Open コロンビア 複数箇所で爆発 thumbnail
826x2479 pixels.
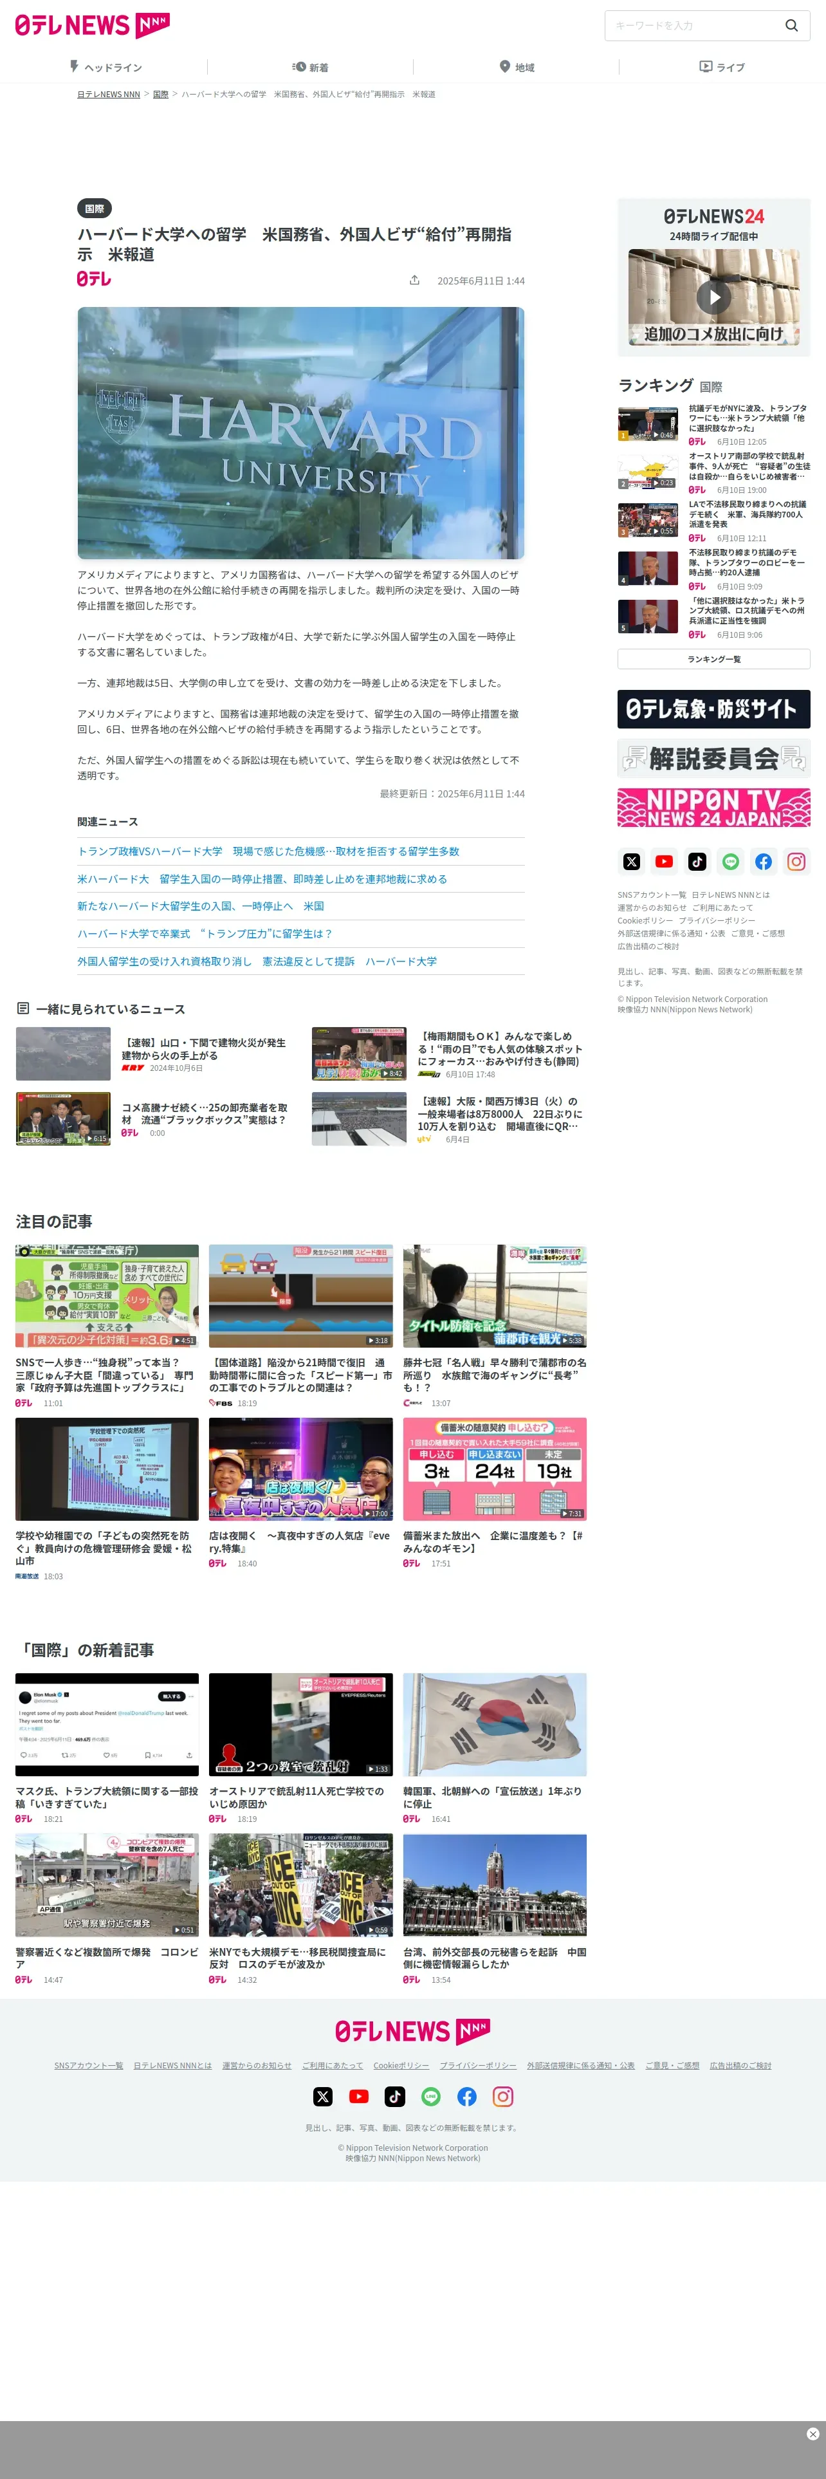point(107,1884)
